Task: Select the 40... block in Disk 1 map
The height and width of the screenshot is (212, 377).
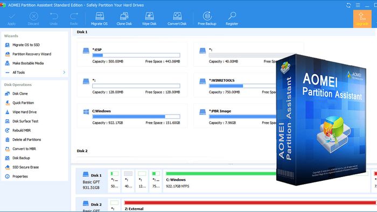Action: tap(128, 181)
